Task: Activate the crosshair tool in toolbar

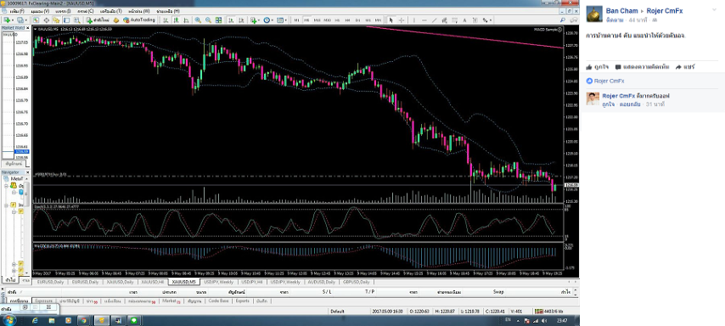Action: pos(401,20)
